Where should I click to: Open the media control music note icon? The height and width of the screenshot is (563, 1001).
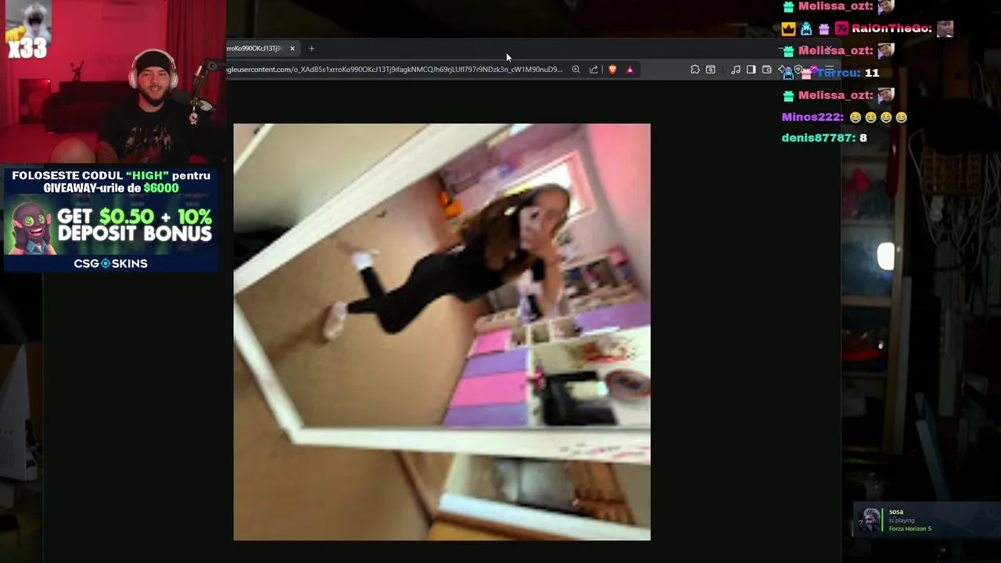(736, 70)
